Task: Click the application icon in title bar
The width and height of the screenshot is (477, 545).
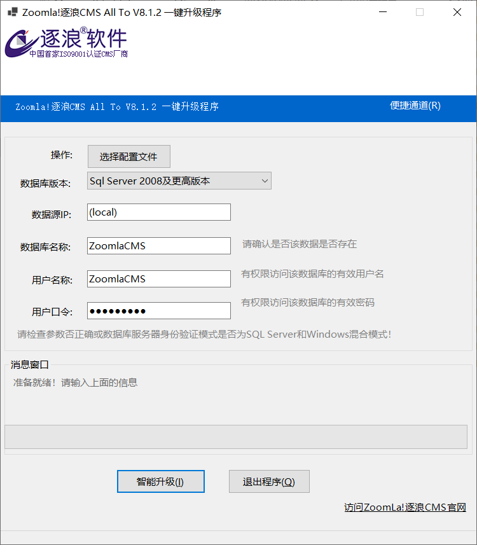Action: pyautogui.click(x=13, y=12)
